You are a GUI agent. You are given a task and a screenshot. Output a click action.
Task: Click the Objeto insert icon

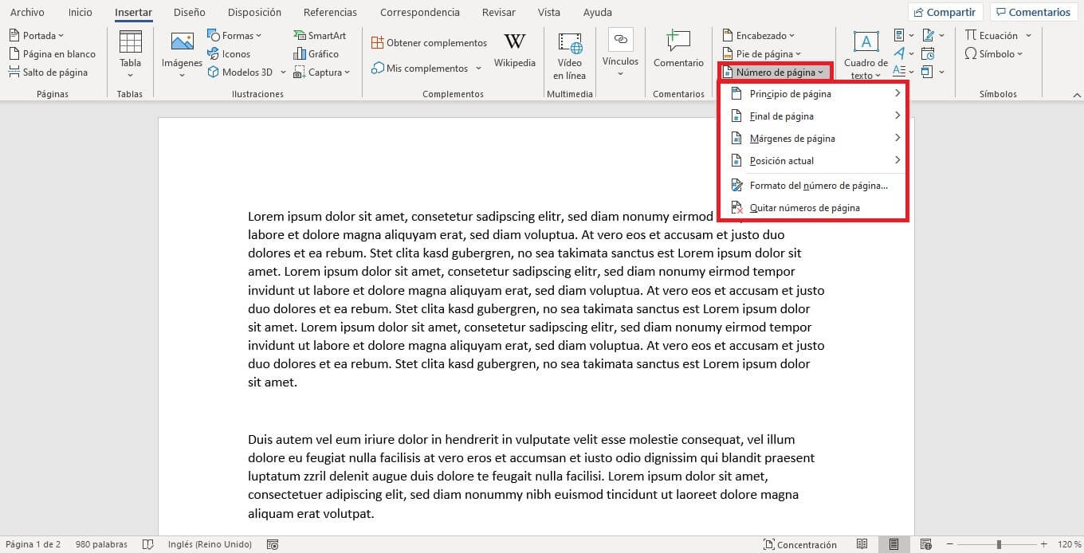pos(928,73)
